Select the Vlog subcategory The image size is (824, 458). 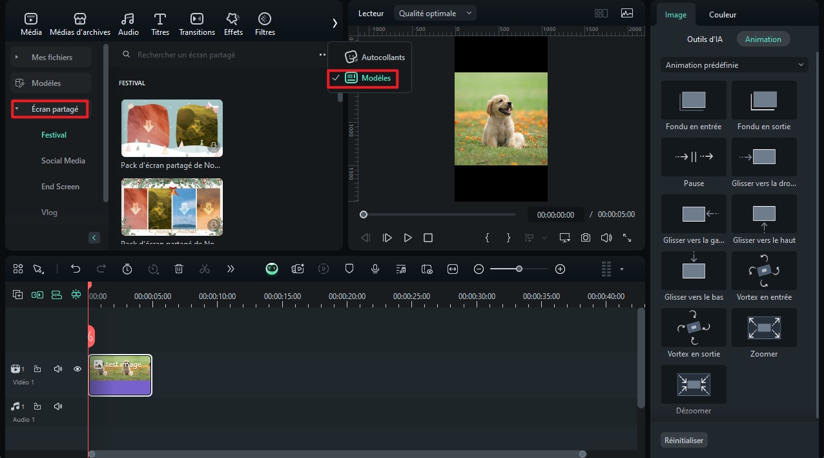49,213
